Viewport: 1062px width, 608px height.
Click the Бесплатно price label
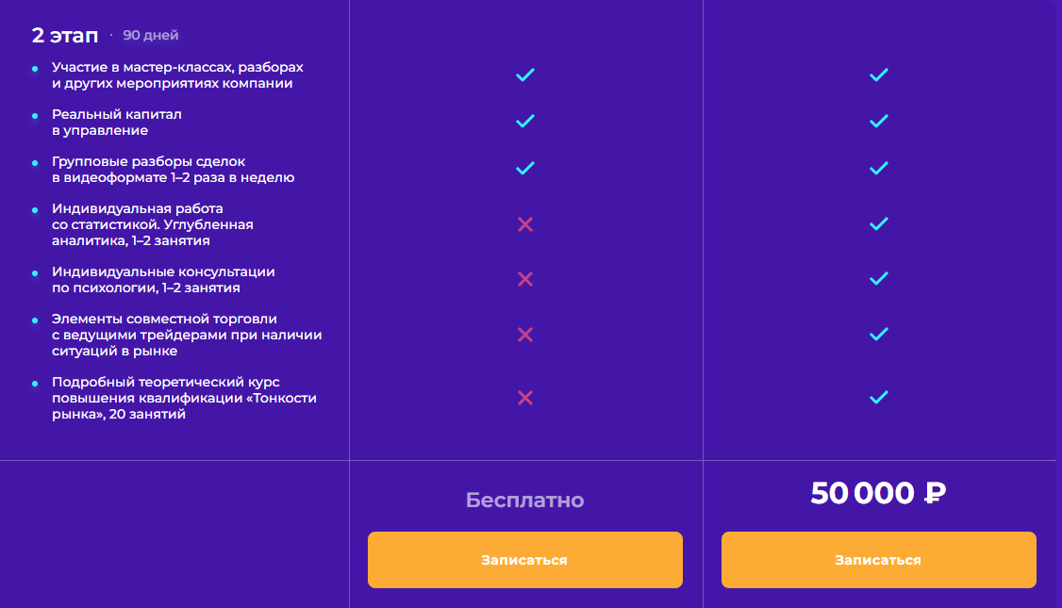[524, 501]
